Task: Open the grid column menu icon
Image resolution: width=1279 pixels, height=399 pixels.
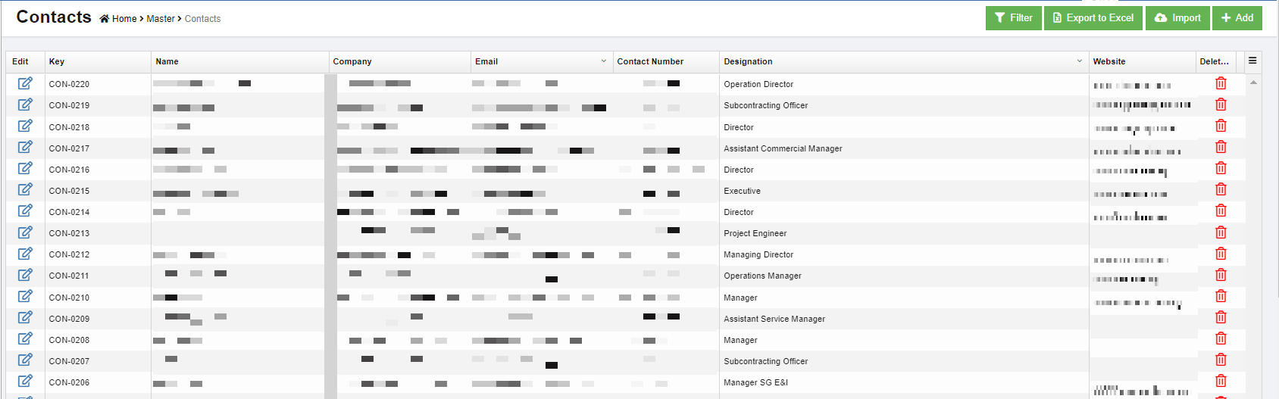Action: pos(1252,61)
